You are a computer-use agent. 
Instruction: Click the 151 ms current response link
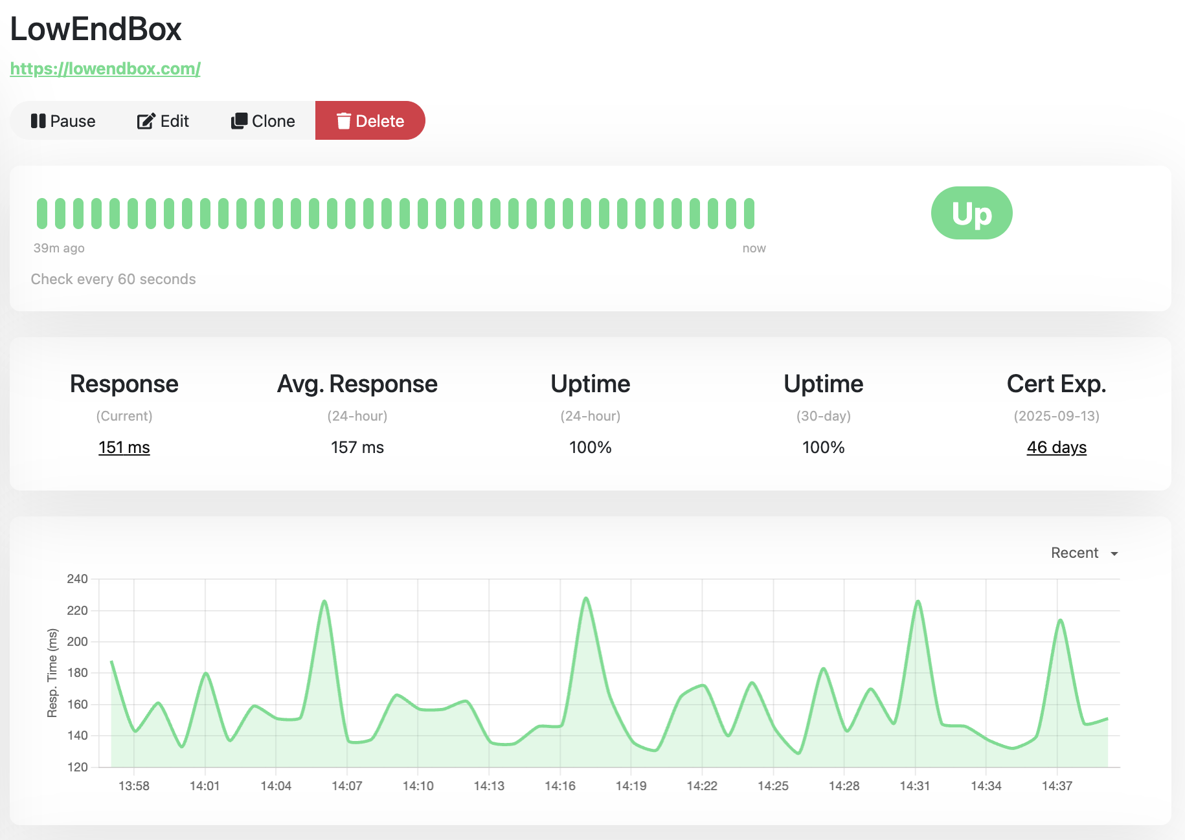(124, 447)
